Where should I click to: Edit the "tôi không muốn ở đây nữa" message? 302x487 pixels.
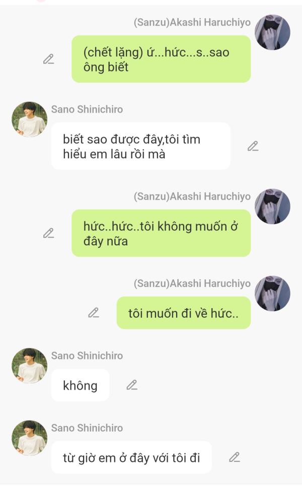[x=48, y=233]
